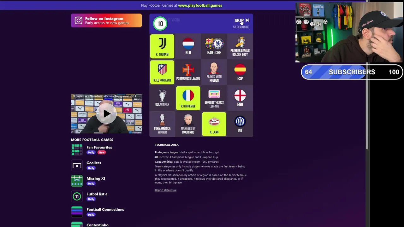This screenshot has height=227, width=404.
Task: Open the Football Connections game
Action: [105, 210]
